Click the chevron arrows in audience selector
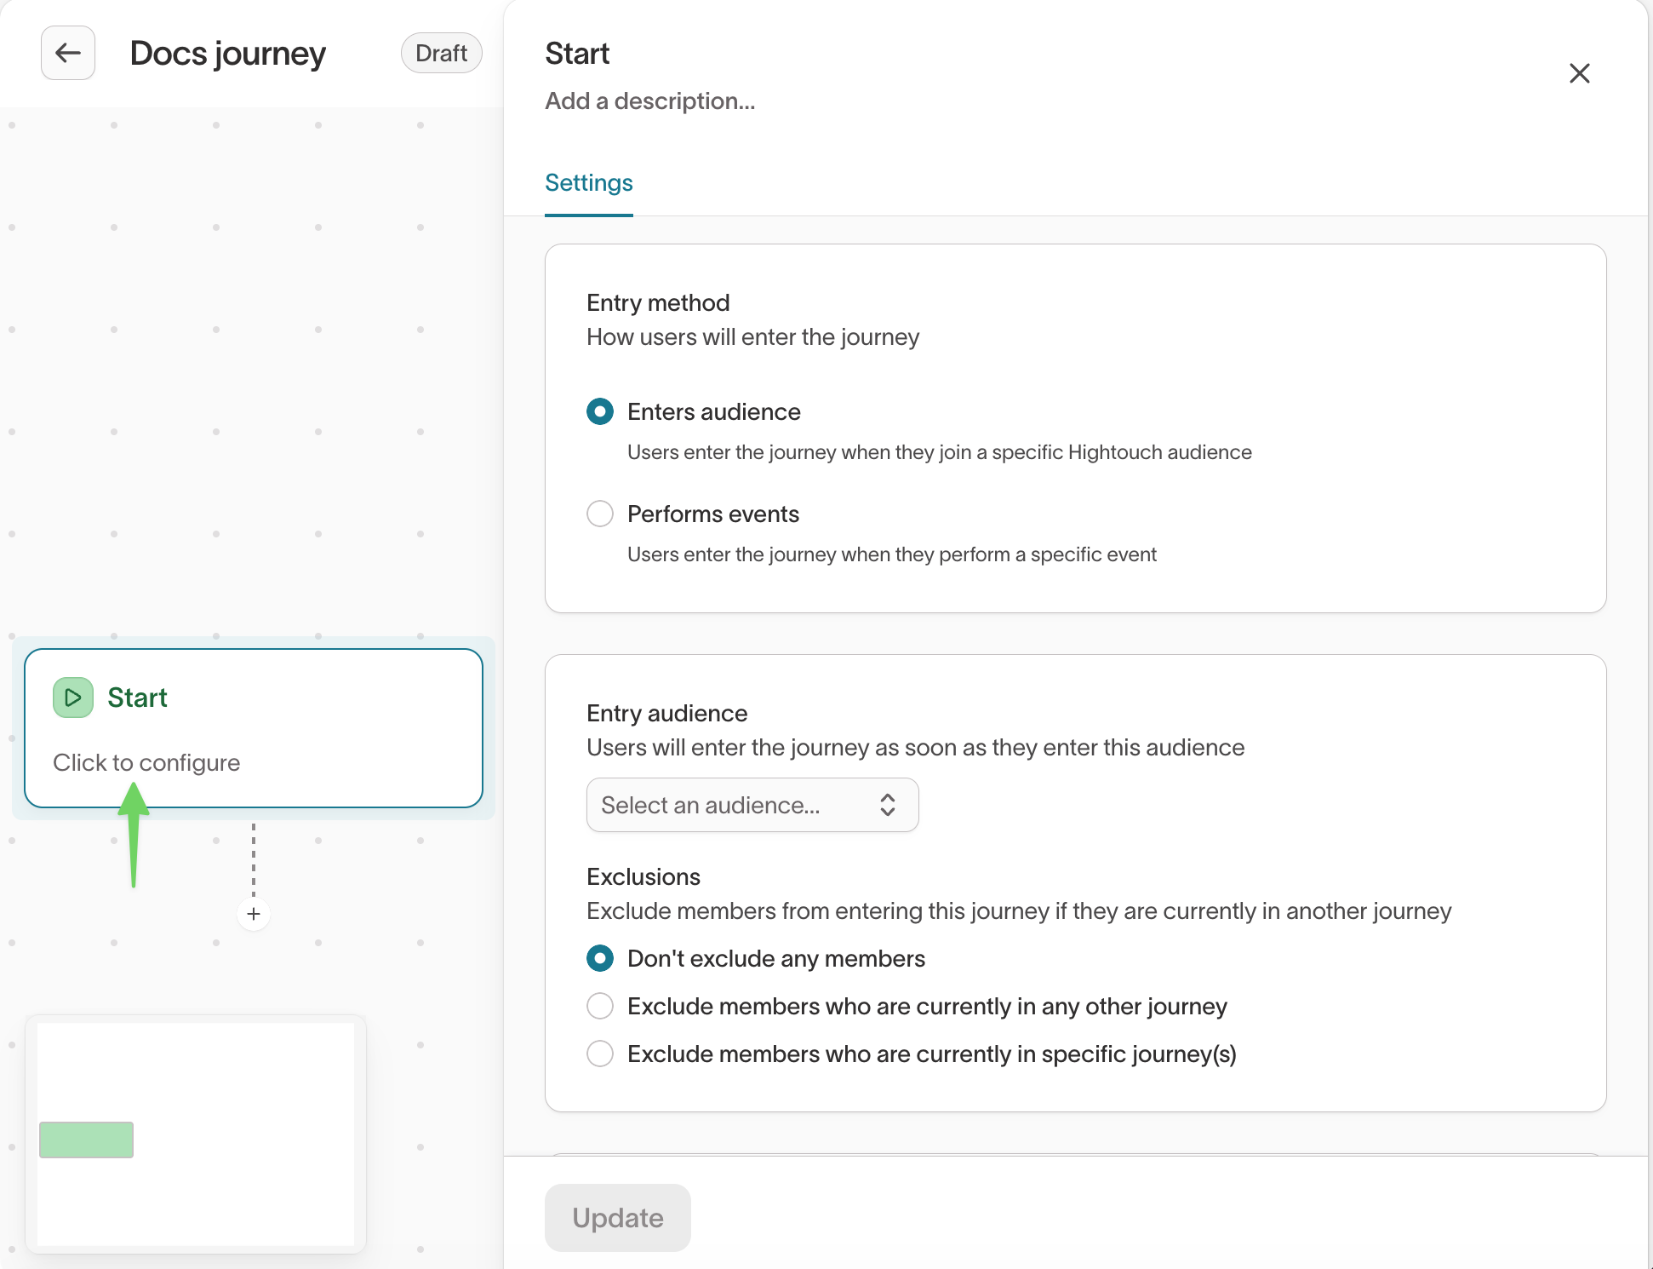The width and height of the screenshot is (1653, 1269). [888, 805]
